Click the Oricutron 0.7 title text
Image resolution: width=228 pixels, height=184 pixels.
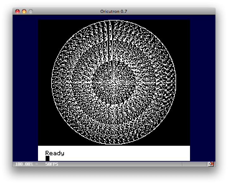coord(114,11)
